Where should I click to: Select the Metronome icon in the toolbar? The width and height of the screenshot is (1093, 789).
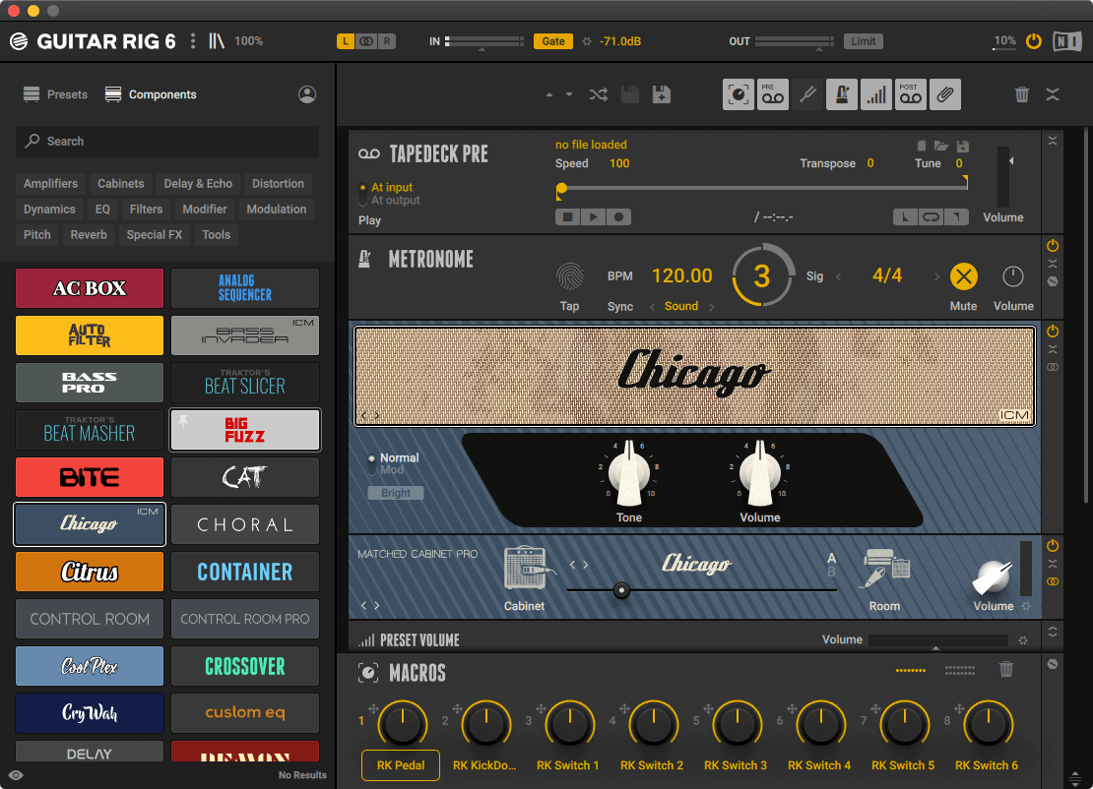click(x=842, y=94)
